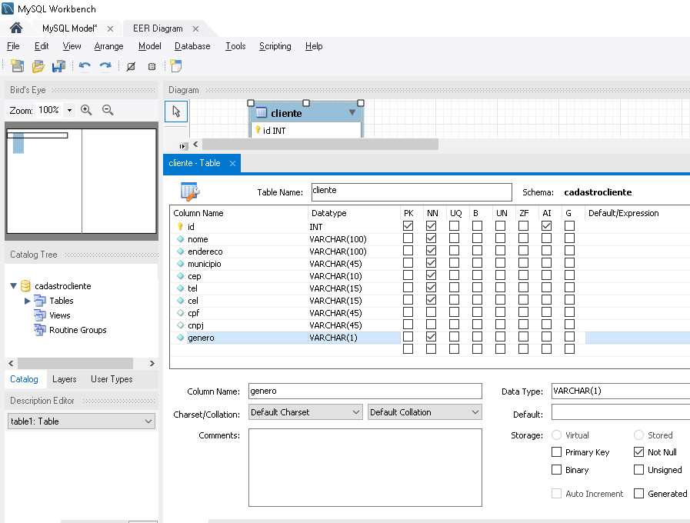Switch to the MySQL Model tab
This screenshot has width=690, height=523.
point(70,28)
